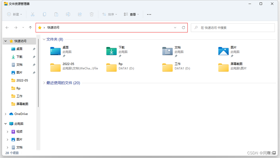This screenshot has width=280, height=158.
Task: Click the 在 快速访问 中搜索 search box
Action: tap(233, 28)
